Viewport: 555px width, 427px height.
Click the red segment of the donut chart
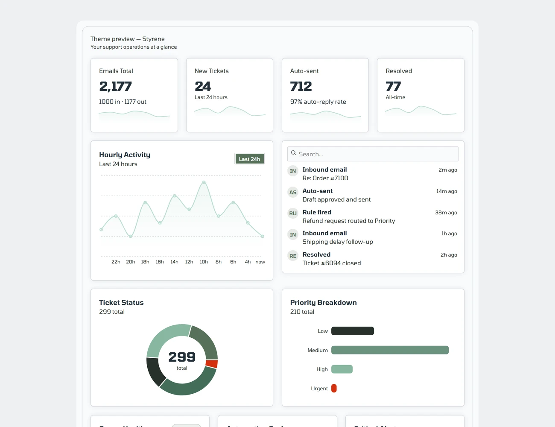pyautogui.click(x=212, y=364)
